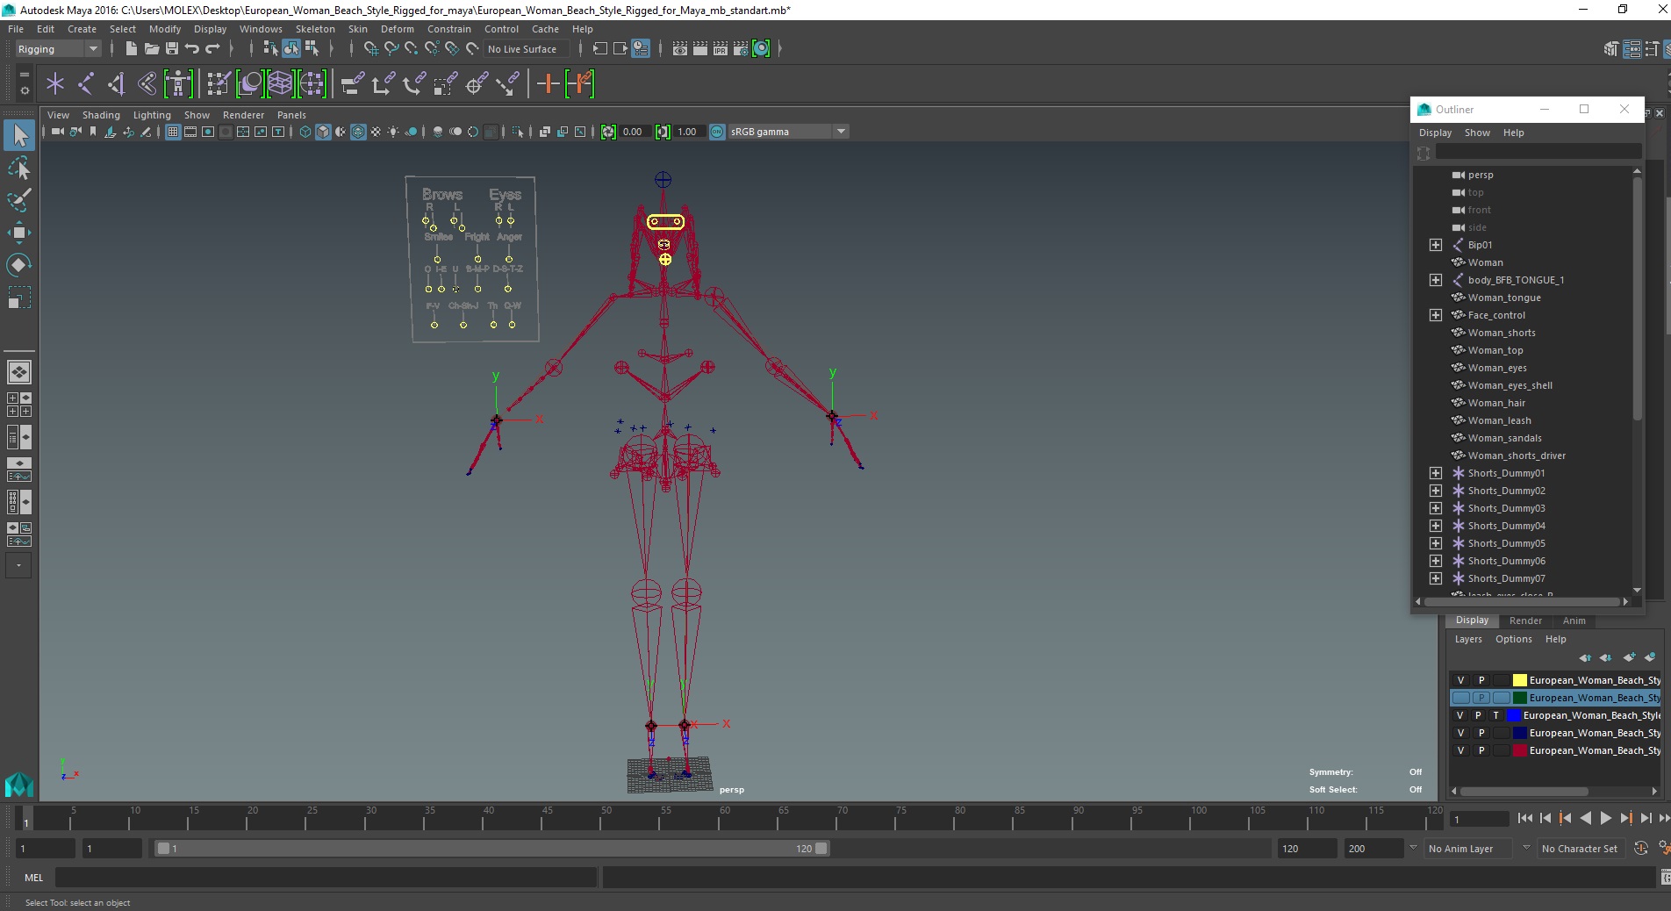This screenshot has height=911, width=1671.
Task: Expand Shorts_Dummy01 in the Outliner
Action: (1436, 473)
